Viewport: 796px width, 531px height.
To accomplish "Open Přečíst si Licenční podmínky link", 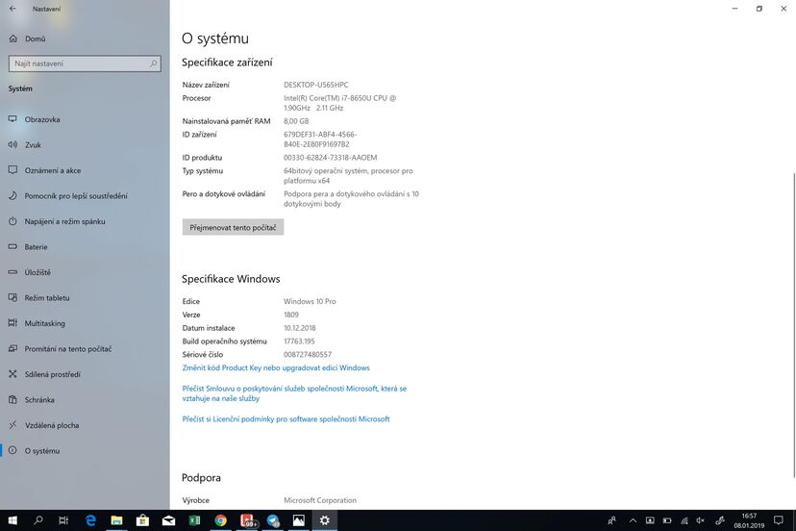I will tap(286, 419).
